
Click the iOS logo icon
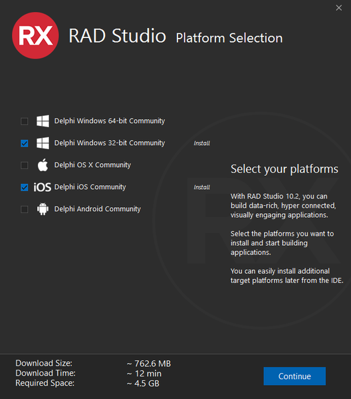point(42,187)
